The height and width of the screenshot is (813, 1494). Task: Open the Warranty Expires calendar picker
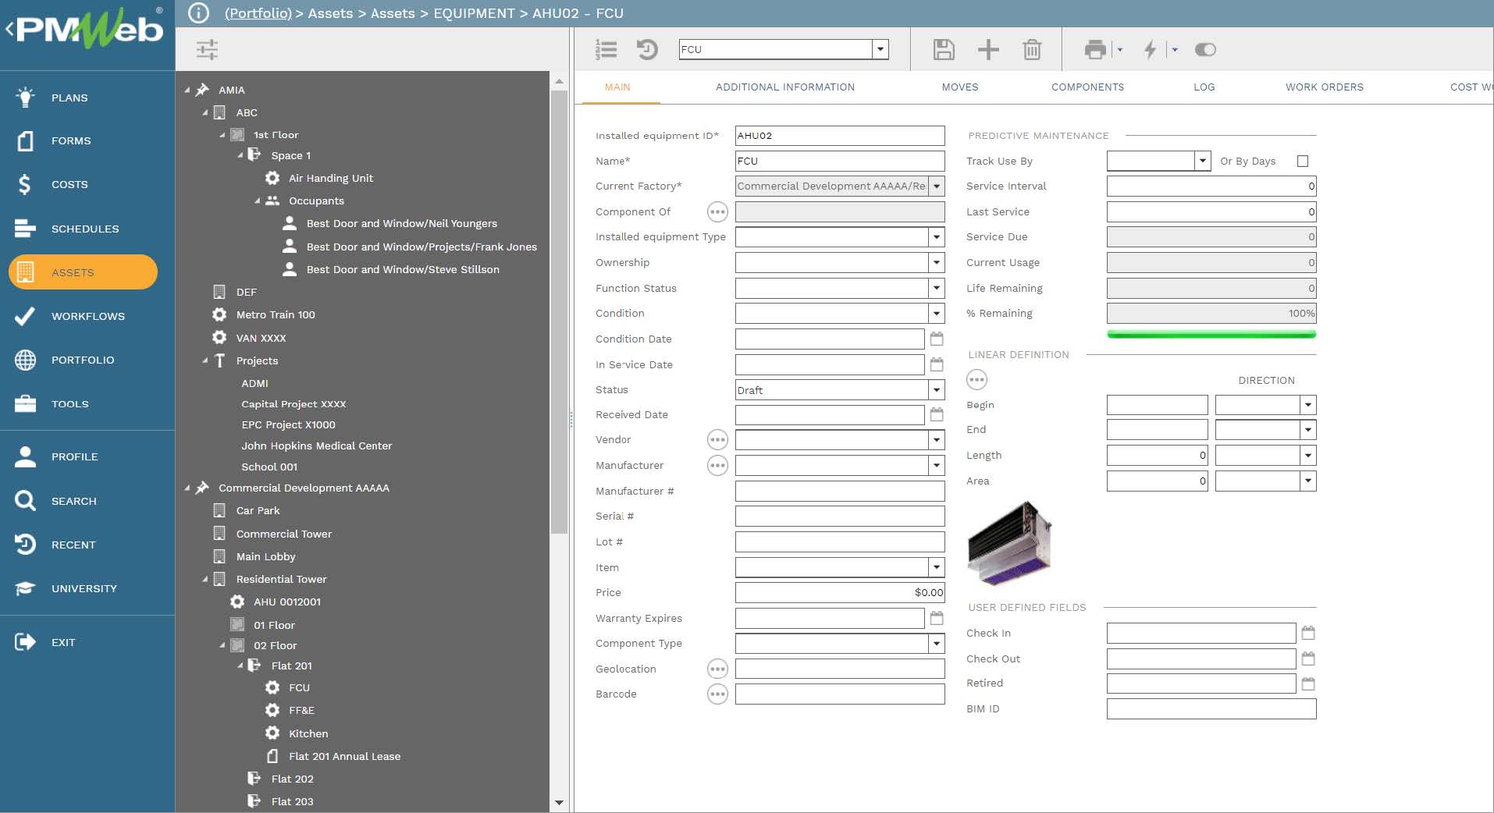[x=937, y=618]
